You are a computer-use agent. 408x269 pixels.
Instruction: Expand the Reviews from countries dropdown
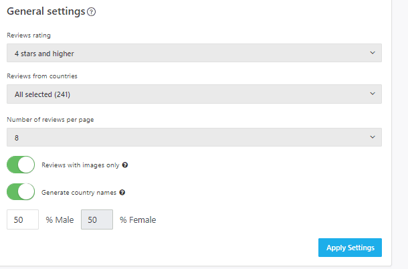coord(194,94)
